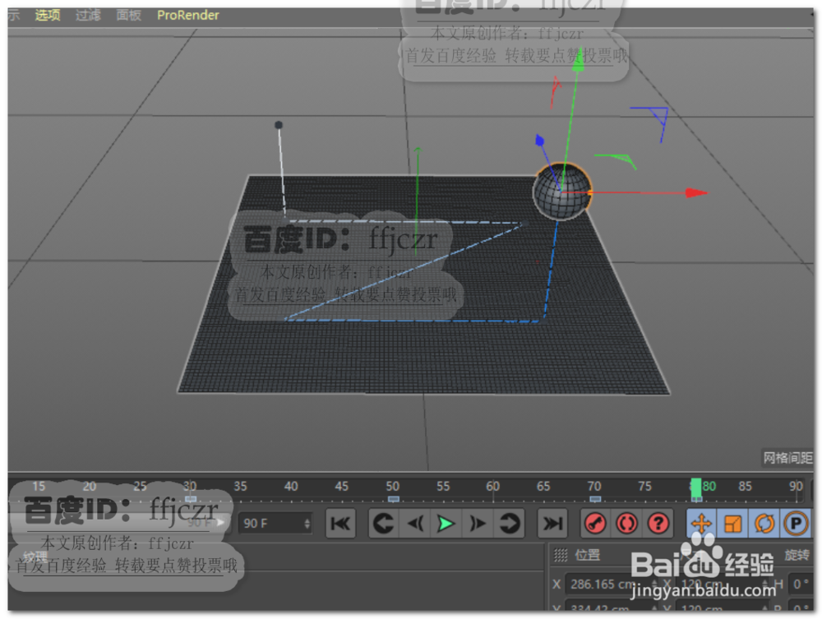Click frame 40 on the timeline ruler
The height and width of the screenshot is (619, 822).
pyautogui.click(x=291, y=487)
